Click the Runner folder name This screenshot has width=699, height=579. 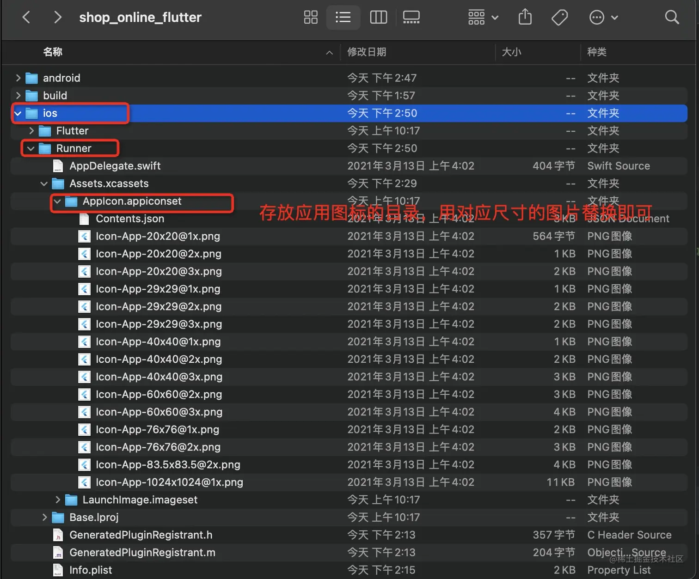[x=74, y=148]
